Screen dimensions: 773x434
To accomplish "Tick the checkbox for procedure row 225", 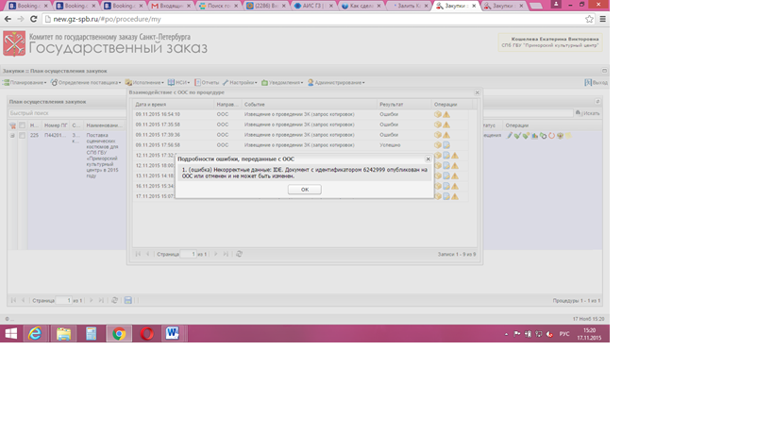I will pos(23,136).
